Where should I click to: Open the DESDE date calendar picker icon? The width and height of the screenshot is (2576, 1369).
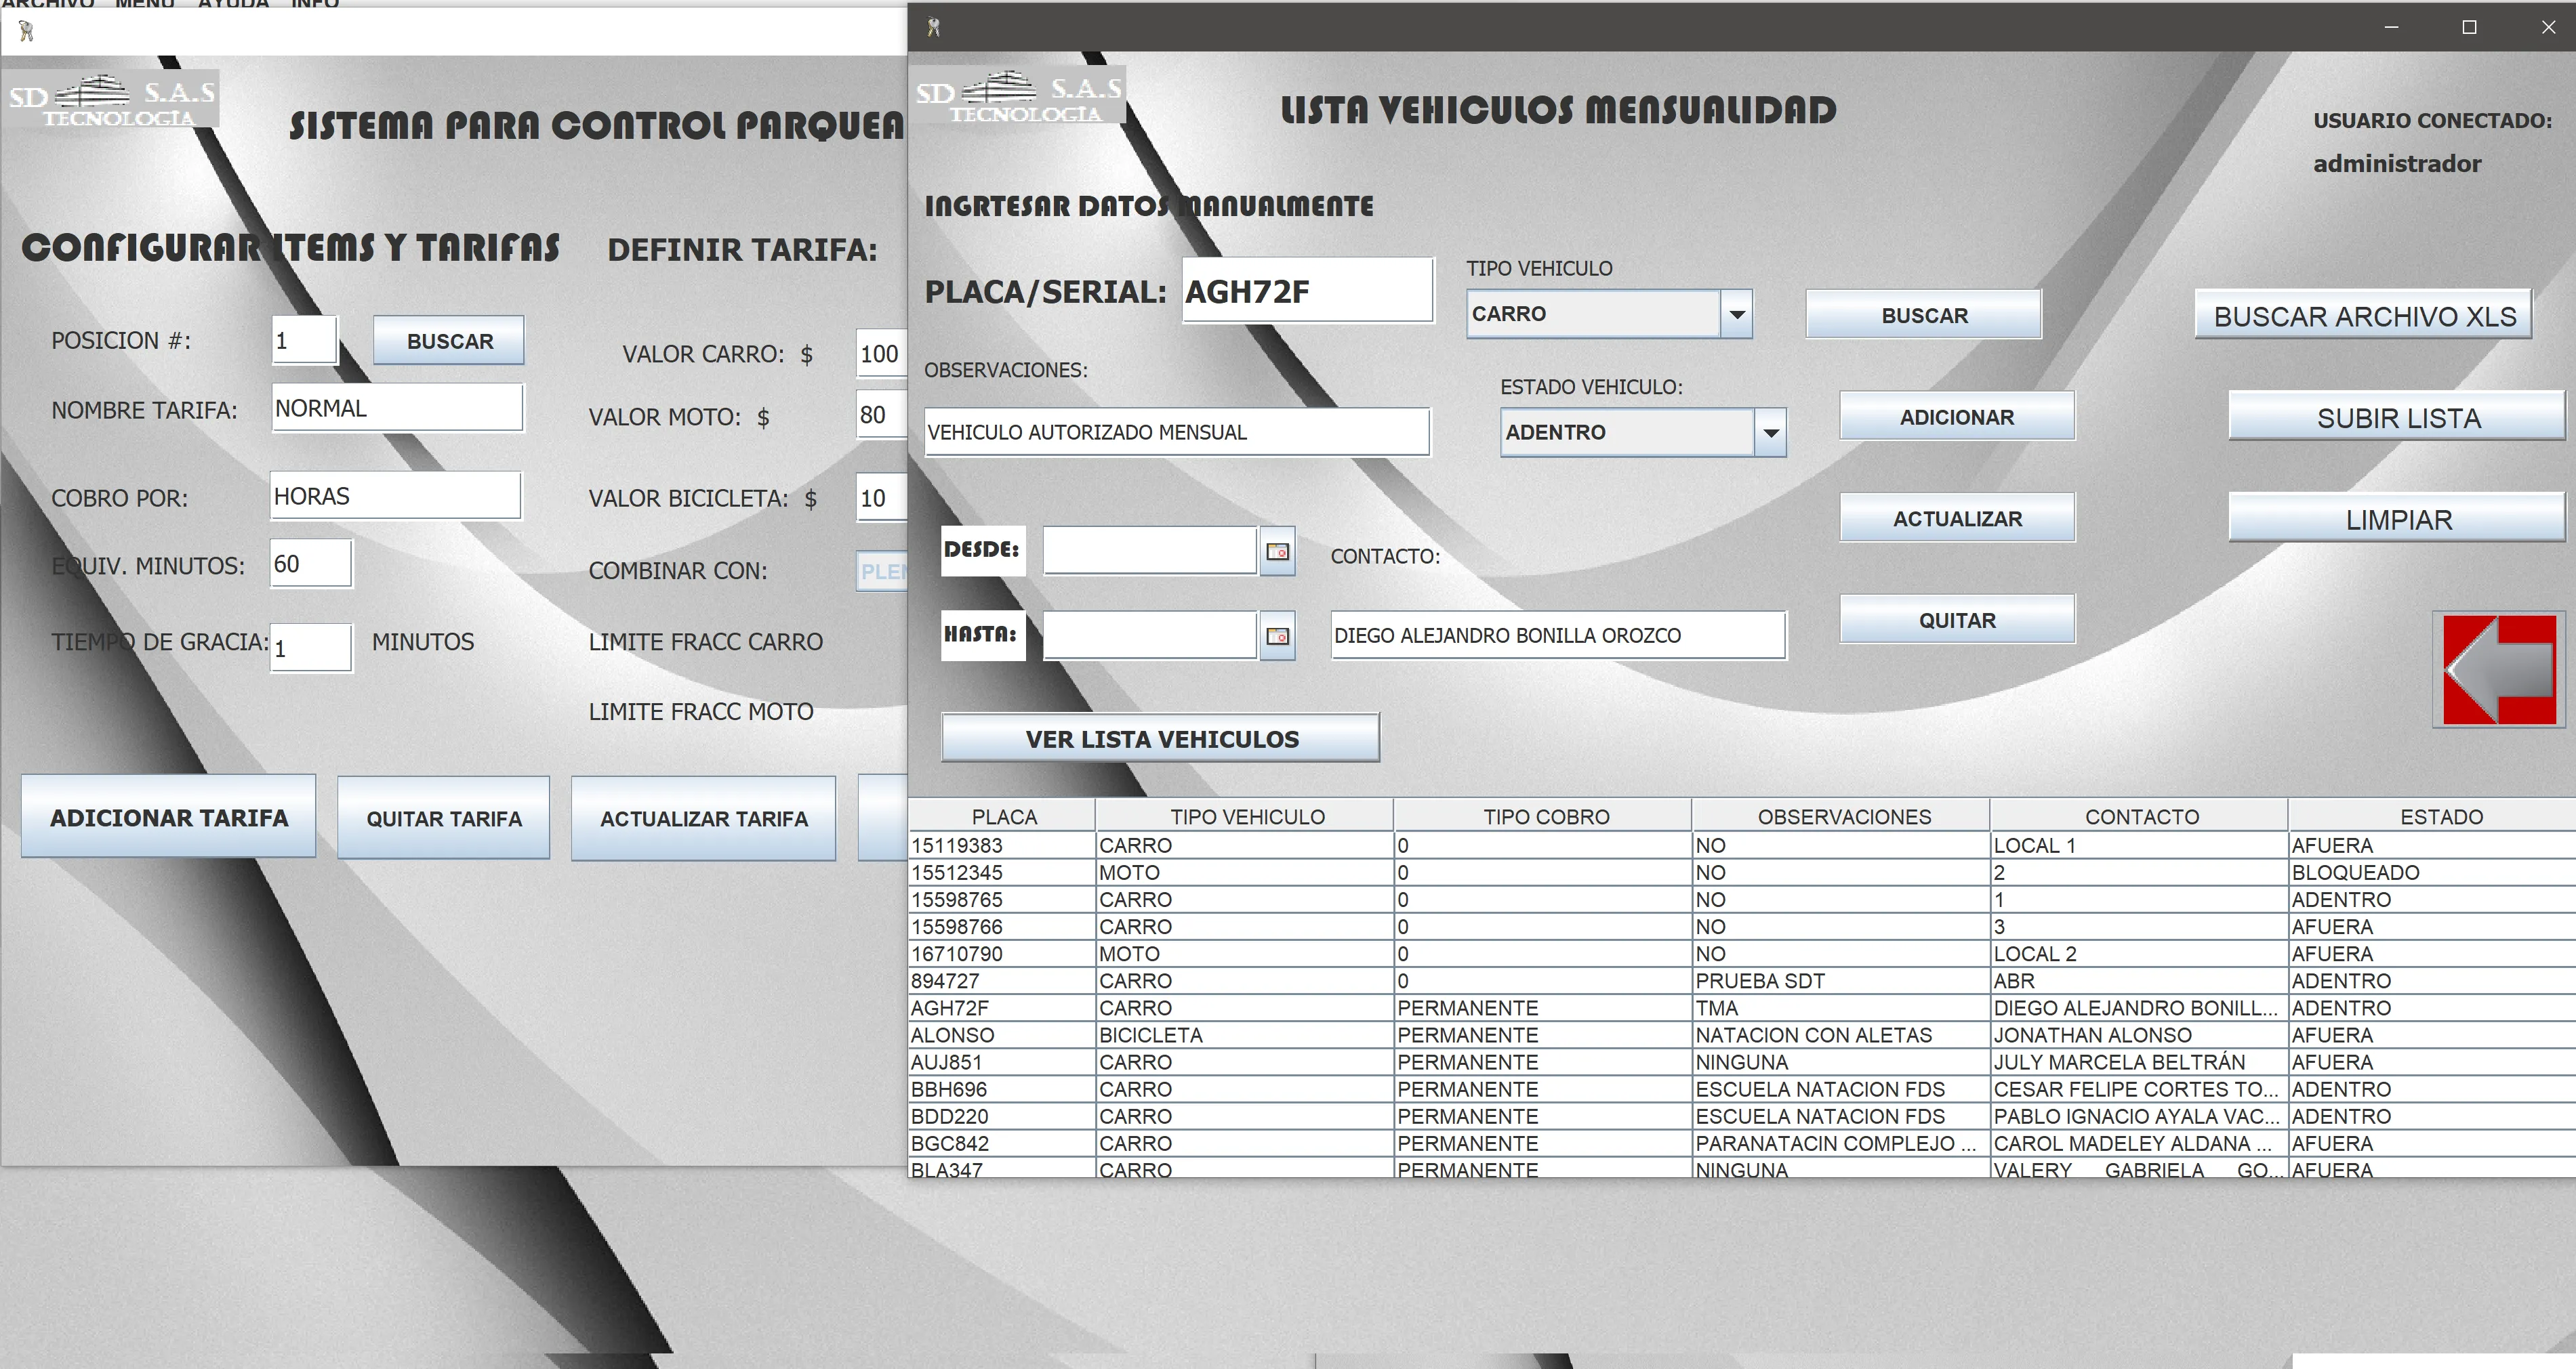coord(1277,551)
